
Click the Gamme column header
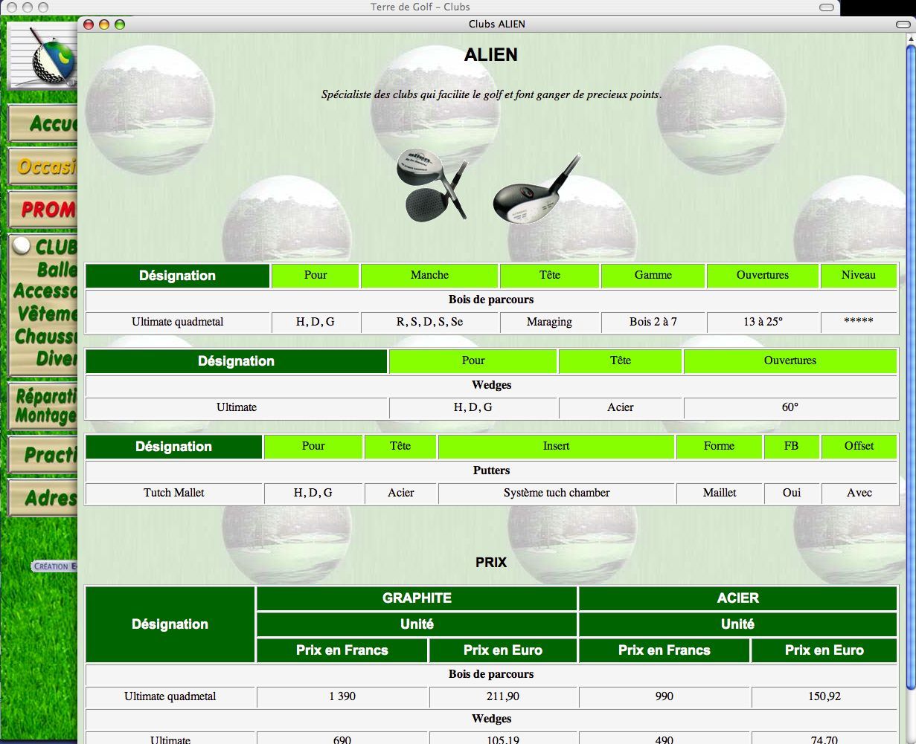[653, 276]
